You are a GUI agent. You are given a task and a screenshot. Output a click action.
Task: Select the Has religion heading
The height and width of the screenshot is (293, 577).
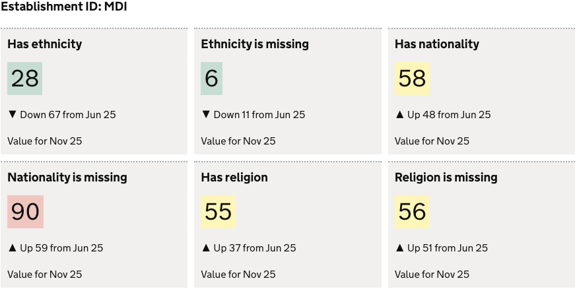[234, 178]
